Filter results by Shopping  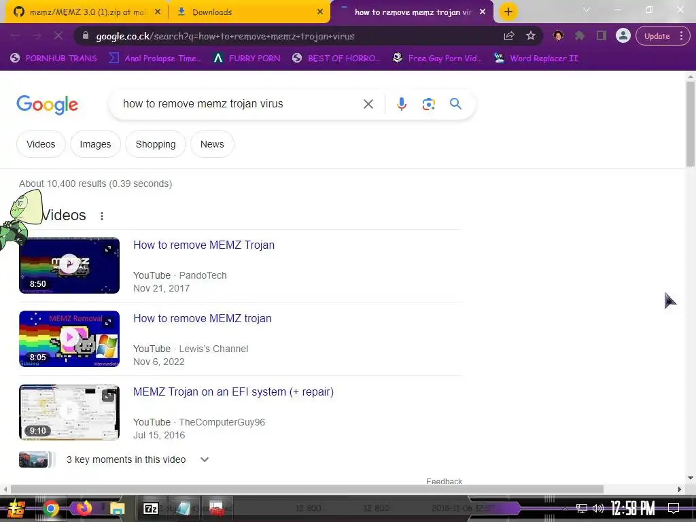point(156,144)
